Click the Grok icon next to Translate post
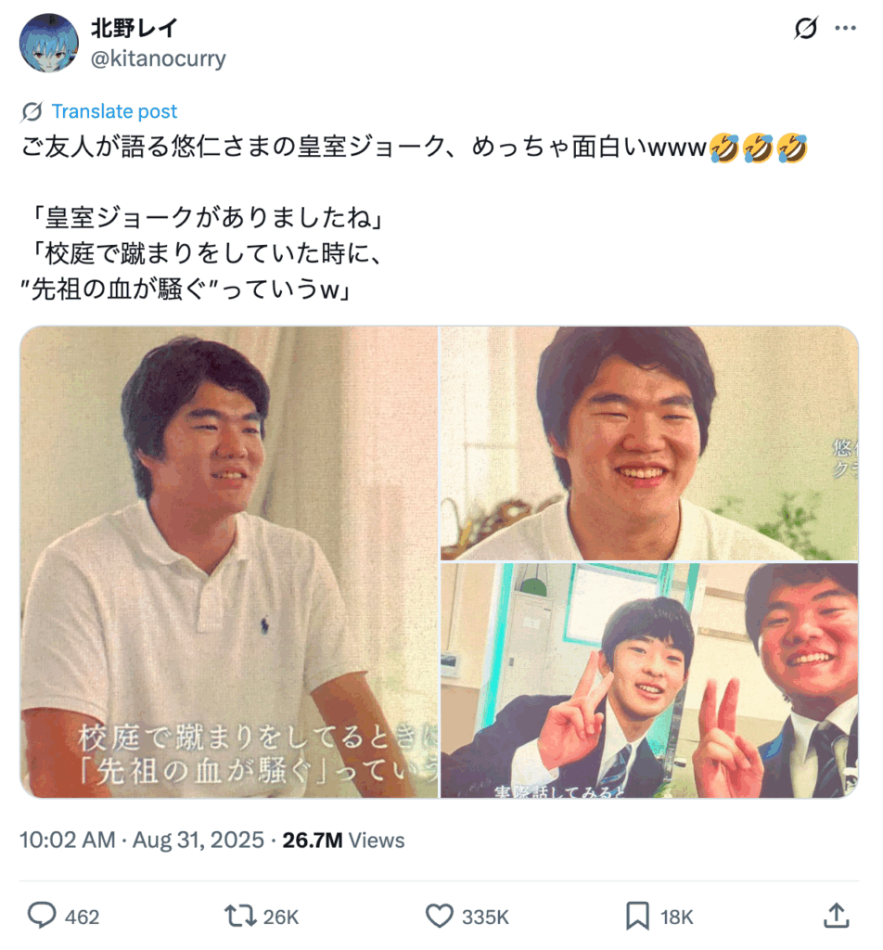 coord(32,111)
